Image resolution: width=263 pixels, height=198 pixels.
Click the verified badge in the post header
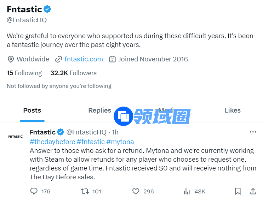(x=61, y=132)
